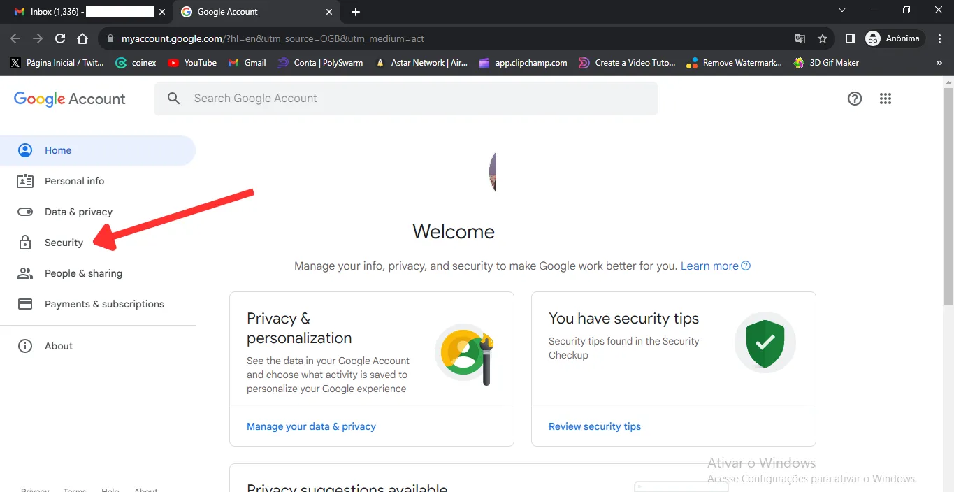This screenshot has height=492, width=954.
Task: Open Página Inicial / Twitter bookmark
Action: (57, 63)
